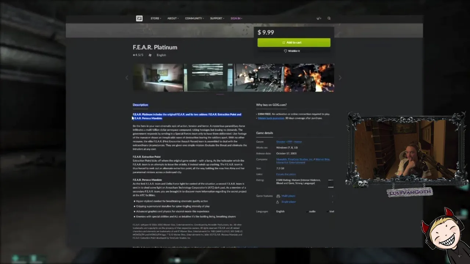Open the Shooter genre link

281,142
